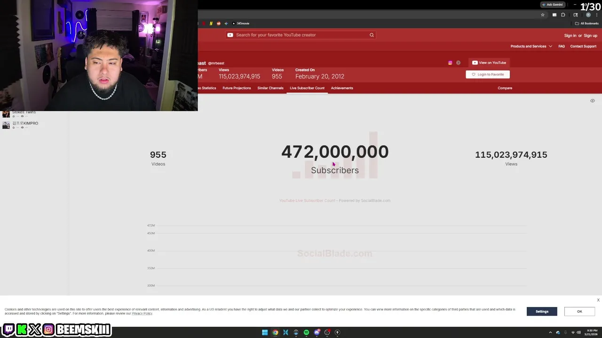
Task: Bookmark this page with star icon
Action: click(542, 15)
